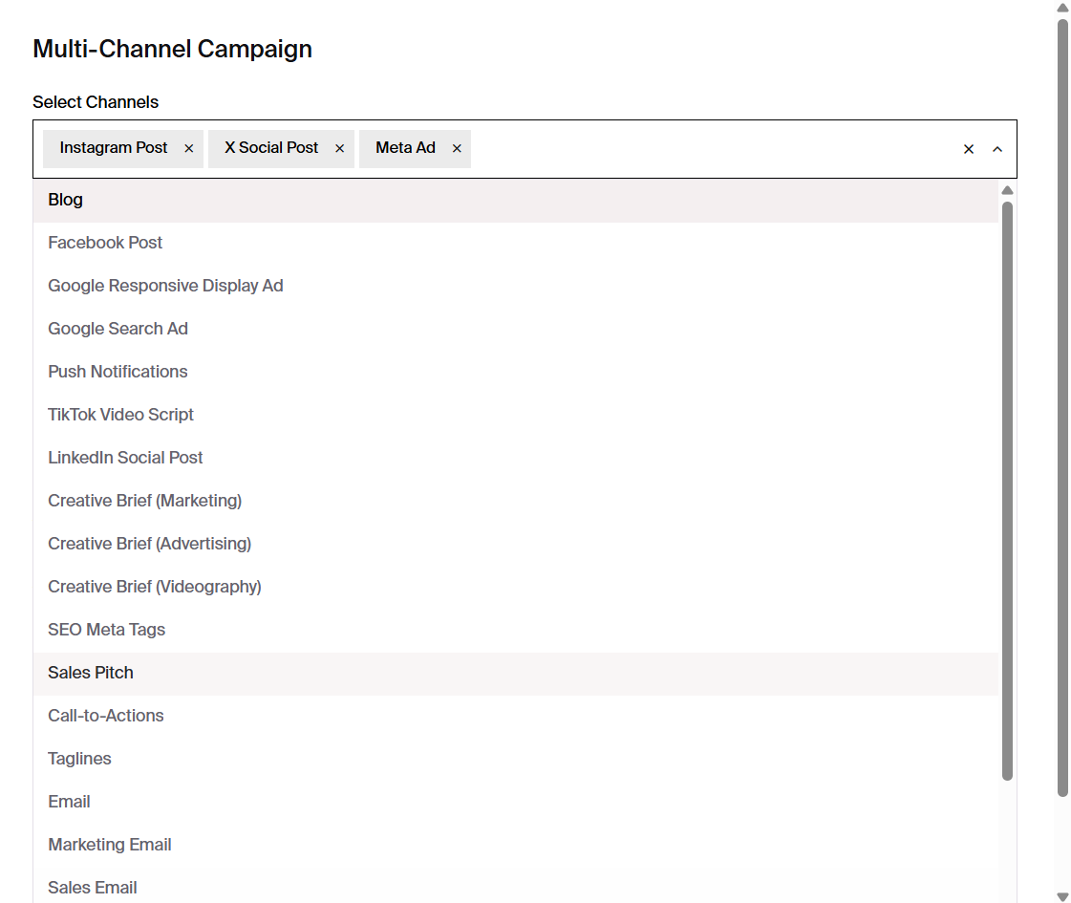Select TikTok Video Script option
Image resolution: width=1071 pixels, height=903 pixels.
(120, 415)
